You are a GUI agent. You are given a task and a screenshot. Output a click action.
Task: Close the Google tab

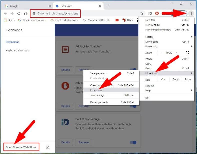tap(50, 6)
